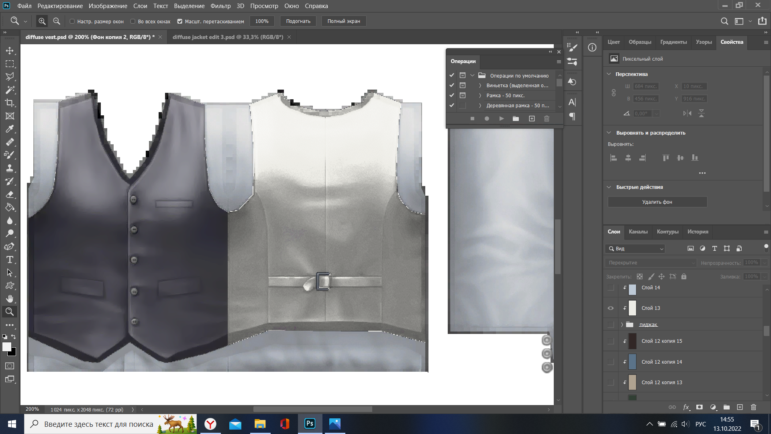Click the play action button

501,119
